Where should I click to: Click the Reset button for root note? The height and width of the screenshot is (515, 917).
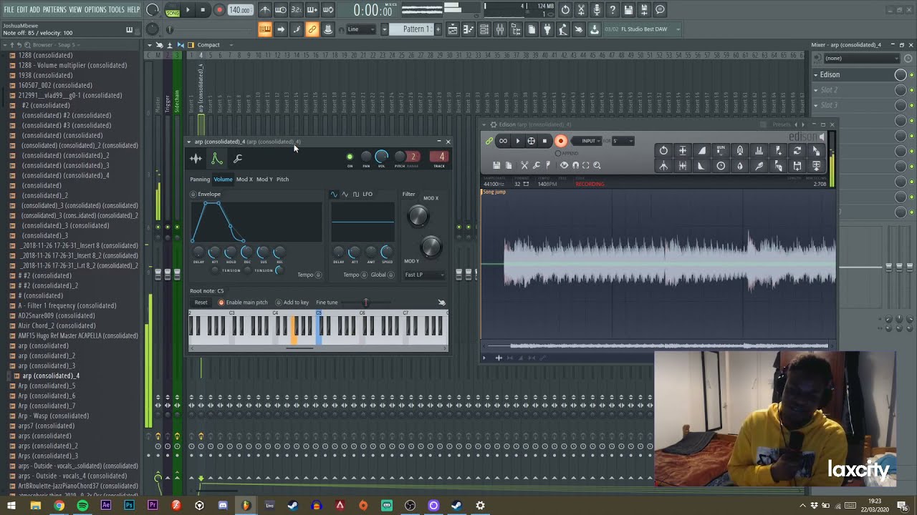point(201,303)
